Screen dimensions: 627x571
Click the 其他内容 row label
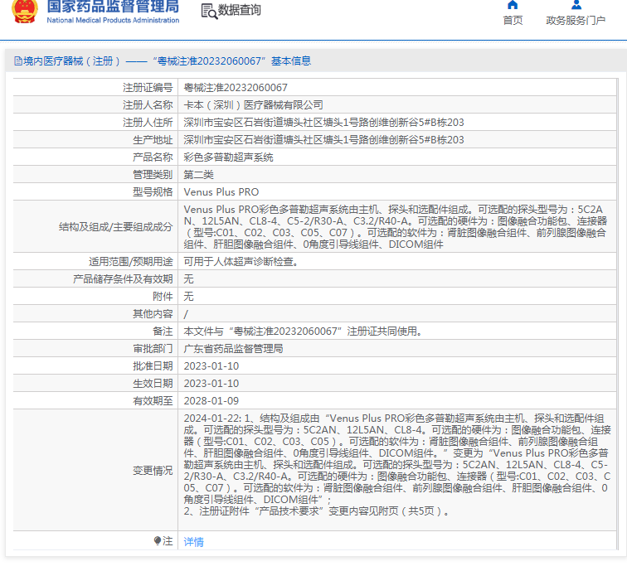tap(153, 314)
